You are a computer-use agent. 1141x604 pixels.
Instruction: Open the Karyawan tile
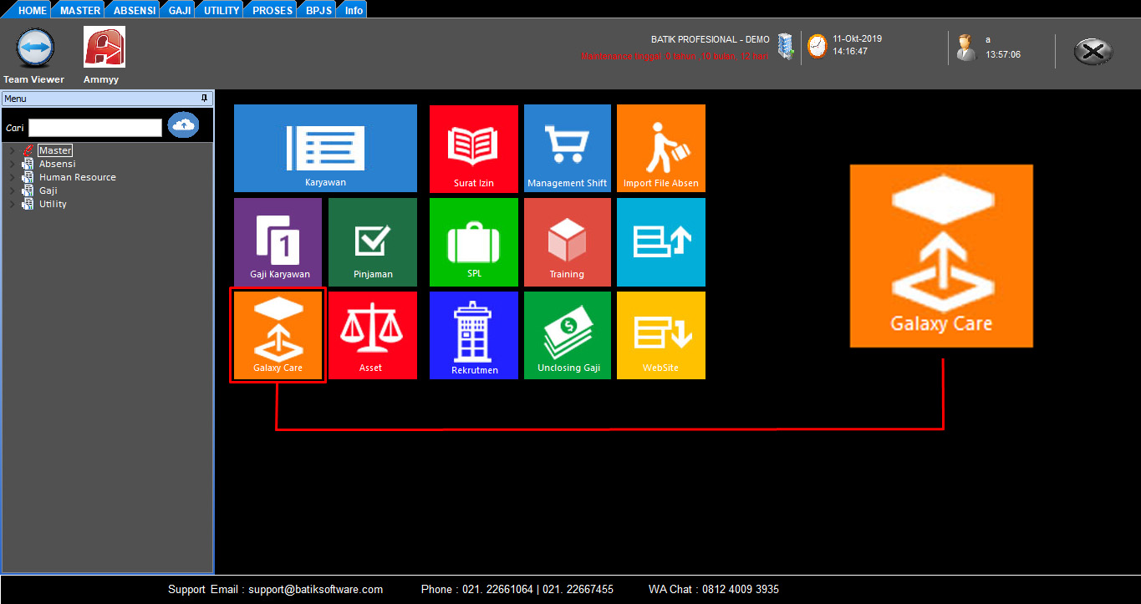(325, 148)
